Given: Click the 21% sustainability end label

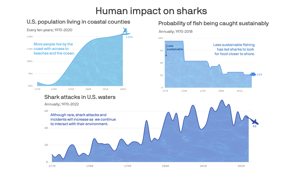Looking at the screenshot, I should click(260, 75).
